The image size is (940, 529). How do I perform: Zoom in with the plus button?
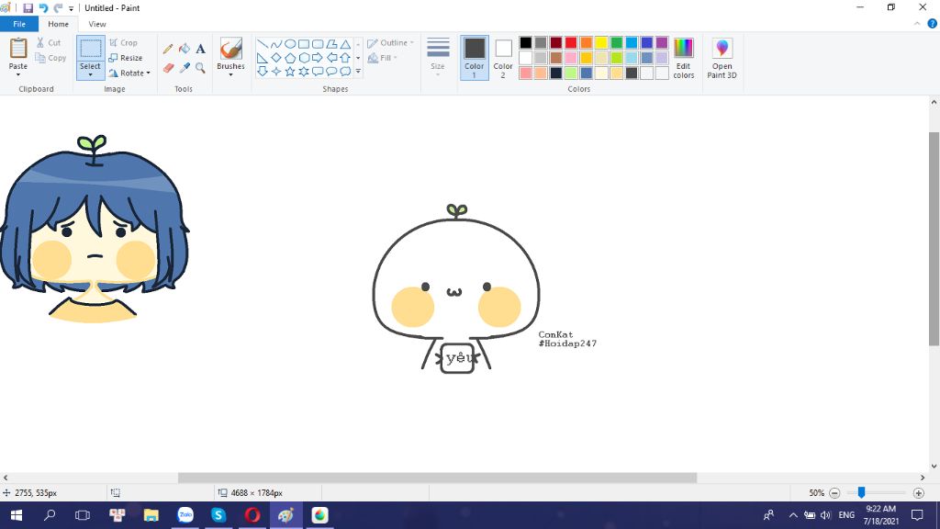(x=918, y=493)
